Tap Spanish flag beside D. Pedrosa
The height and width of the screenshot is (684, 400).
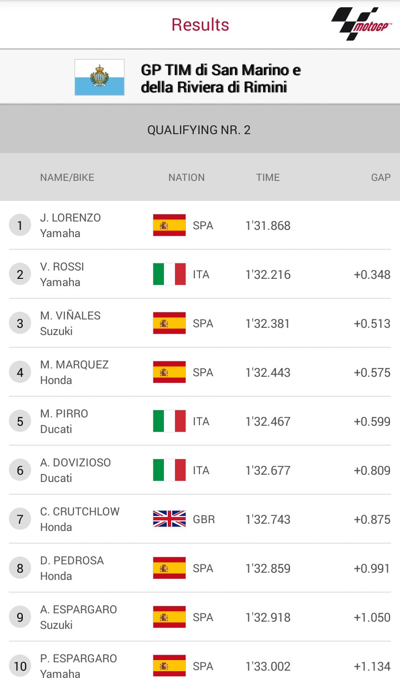pyautogui.click(x=169, y=568)
